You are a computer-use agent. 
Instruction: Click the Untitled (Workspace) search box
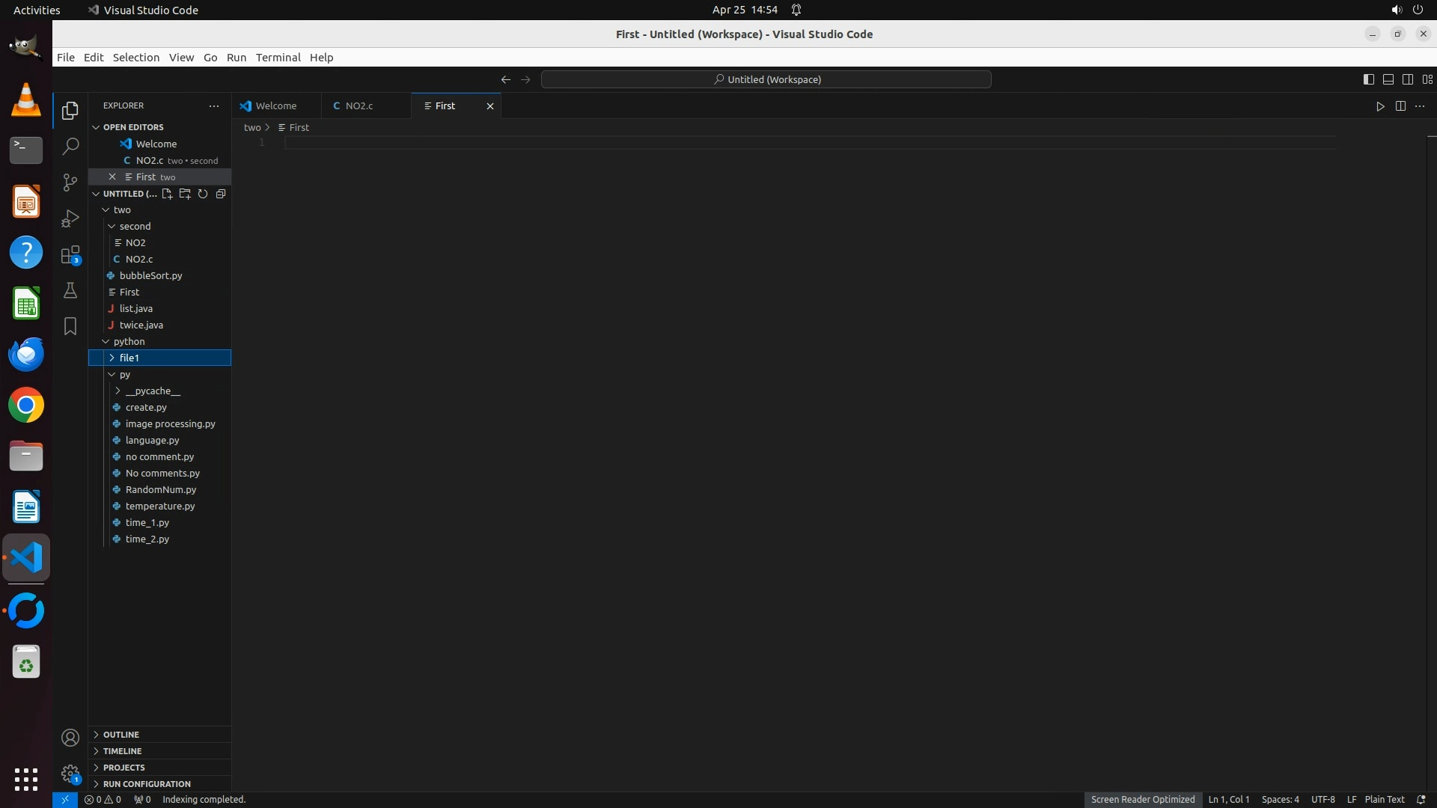pos(766,79)
